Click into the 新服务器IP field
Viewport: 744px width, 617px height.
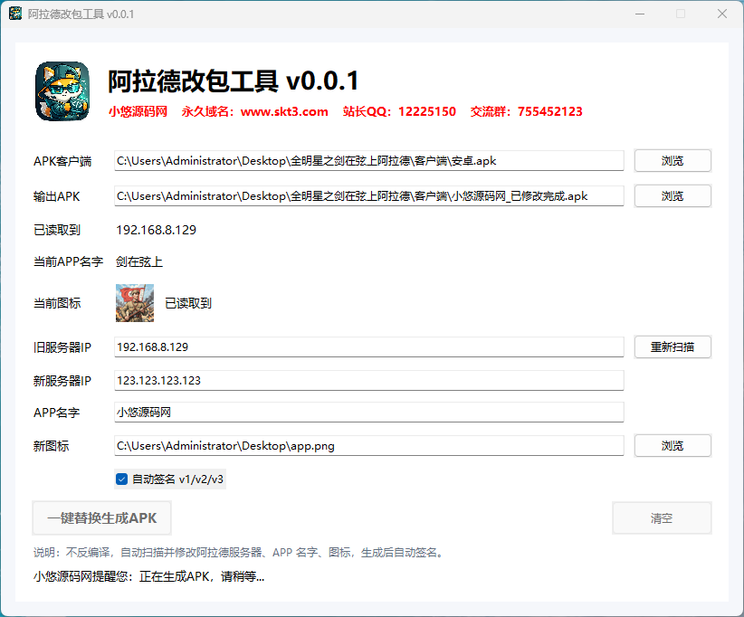(368, 380)
